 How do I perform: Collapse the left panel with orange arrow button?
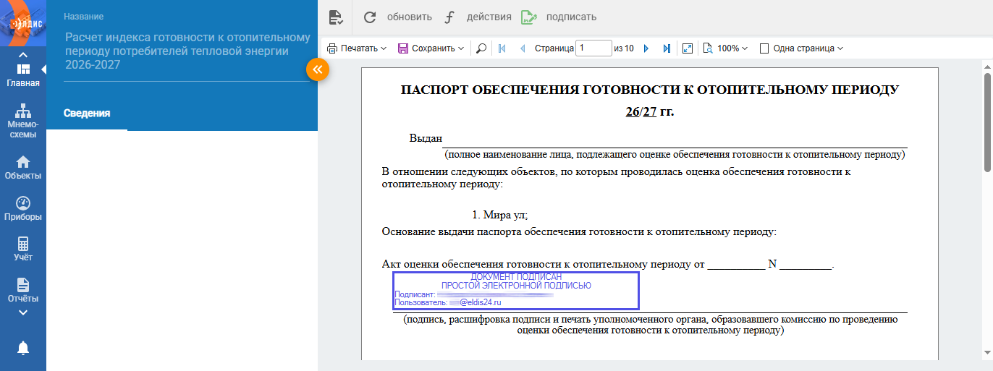[x=318, y=69]
